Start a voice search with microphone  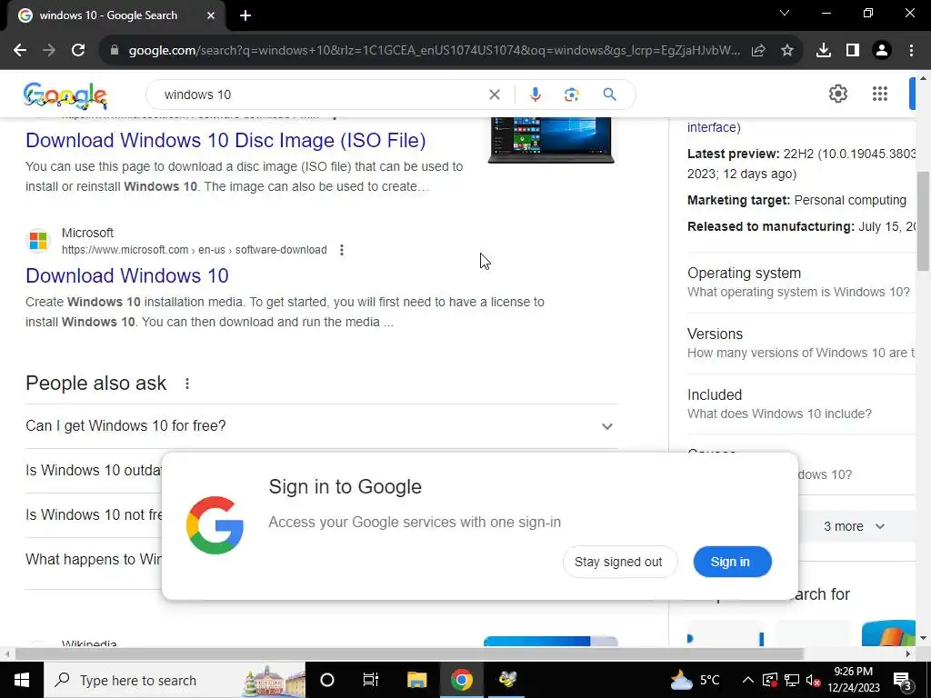(x=535, y=95)
